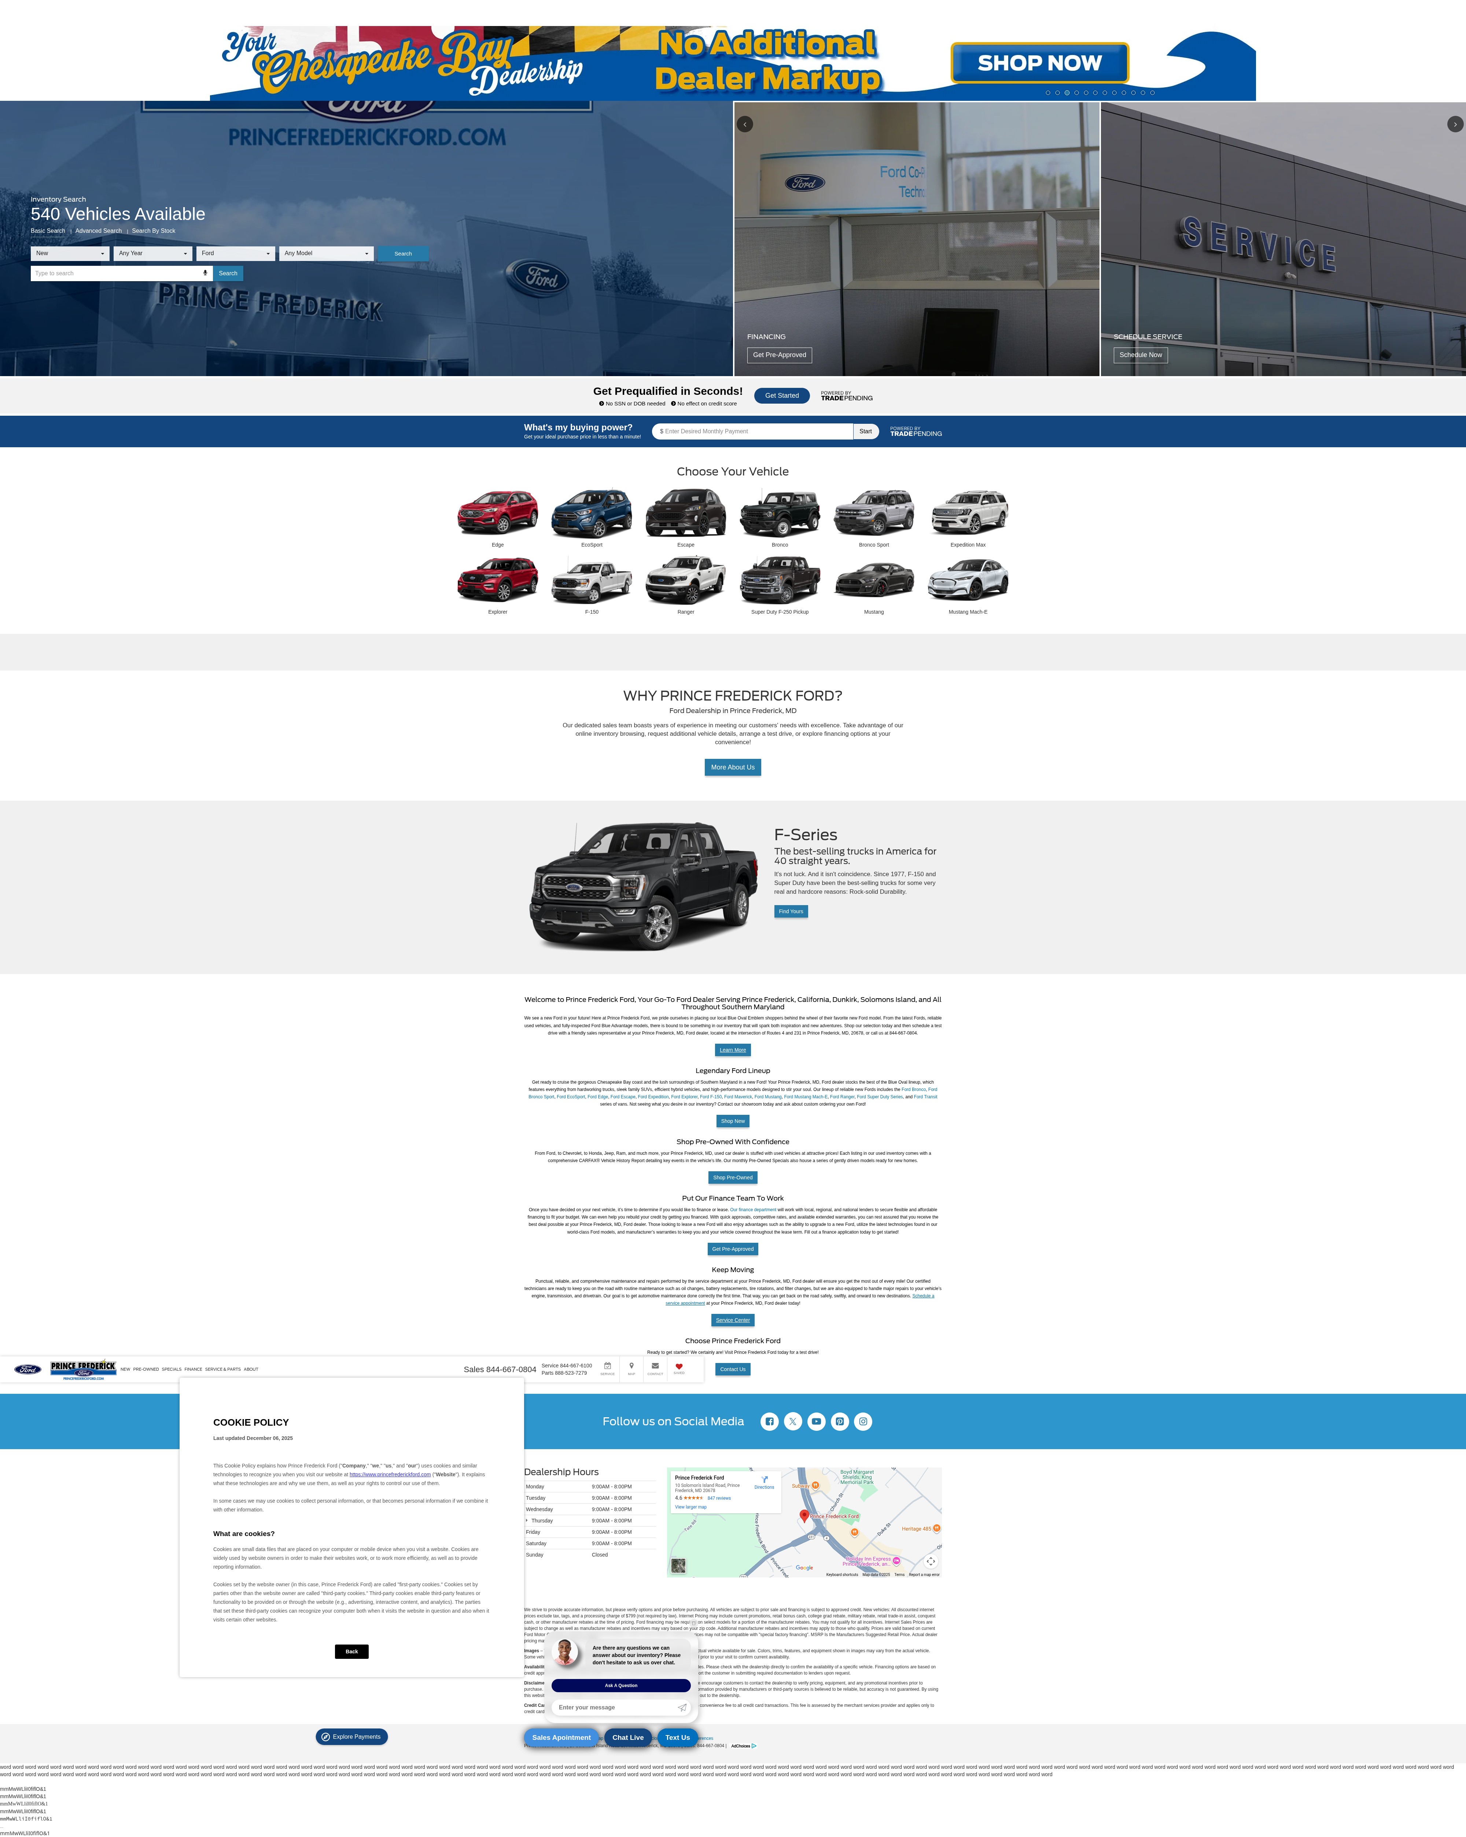Select the first banner carousel dot
The height and width of the screenshot is (1837, 1466).
pyautogui.click(x=1048, y=93)
